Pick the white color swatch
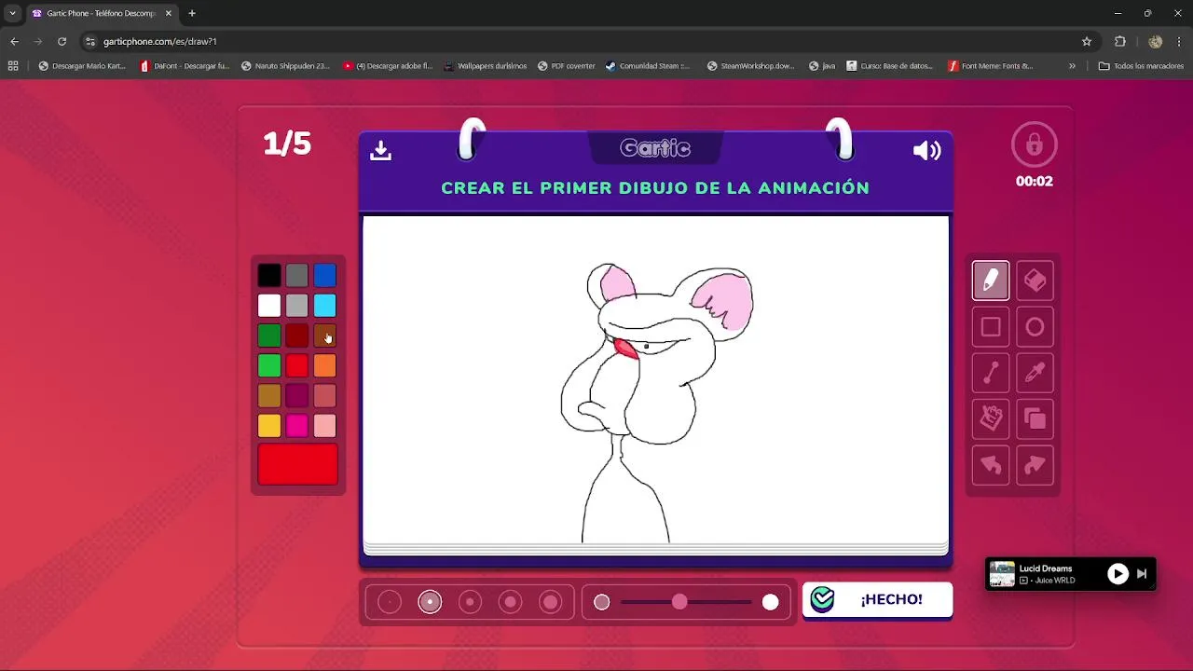 (x=269, y=306)
